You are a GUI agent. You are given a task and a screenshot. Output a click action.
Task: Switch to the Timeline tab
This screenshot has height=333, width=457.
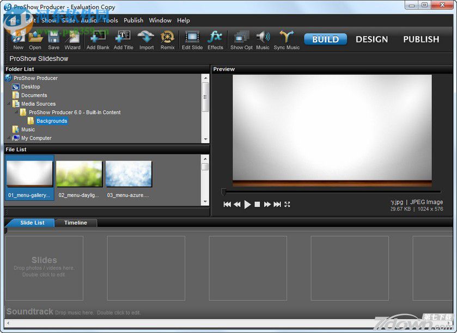(75, 223)
